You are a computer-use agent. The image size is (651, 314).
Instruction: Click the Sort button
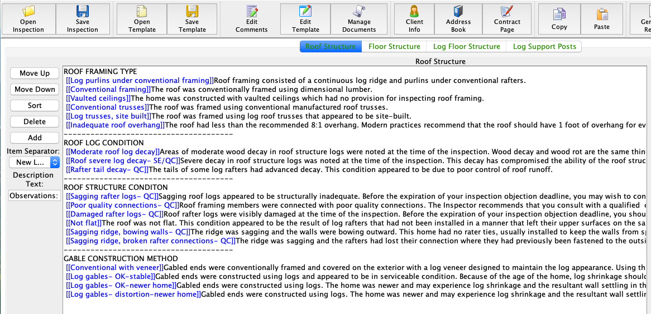click(35, 106)
